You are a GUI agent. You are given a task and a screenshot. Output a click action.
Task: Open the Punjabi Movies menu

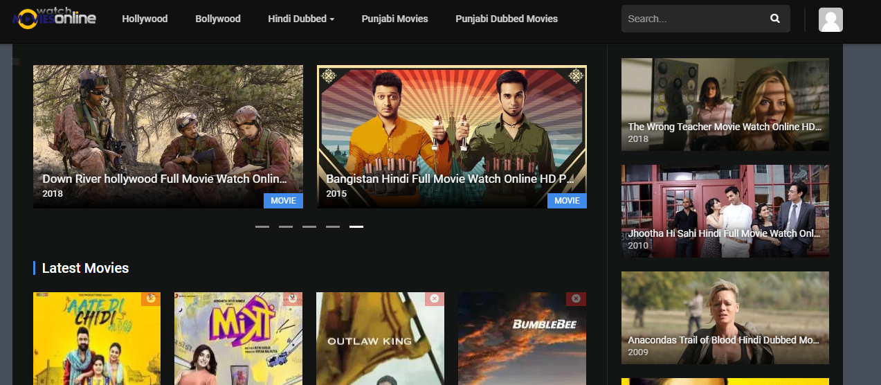point(394,19)
